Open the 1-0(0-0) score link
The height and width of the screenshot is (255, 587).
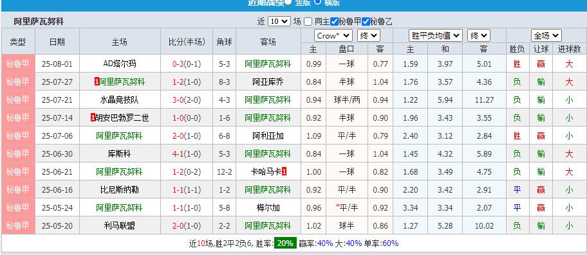pyautogui.click(x=187, y=118)
